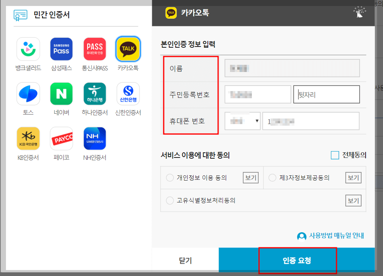This screenshot has height=276, width=383.
Task: Select the NH인증서 icon
Action: coord(94,139)
